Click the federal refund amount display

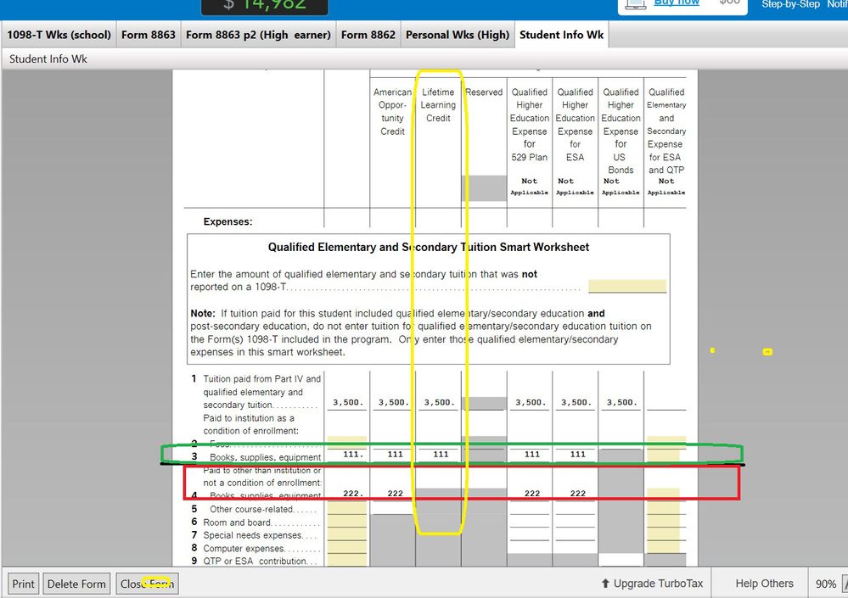click(264, 6)
